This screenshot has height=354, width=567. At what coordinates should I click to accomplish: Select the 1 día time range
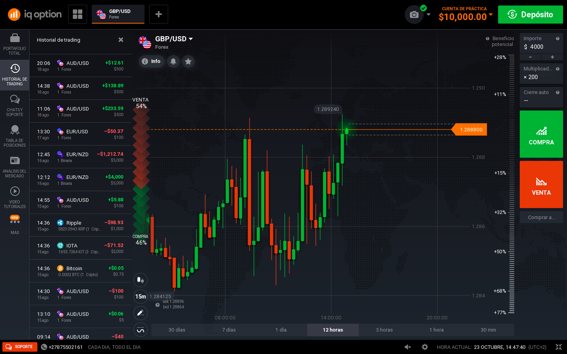[x=281, y=330]
